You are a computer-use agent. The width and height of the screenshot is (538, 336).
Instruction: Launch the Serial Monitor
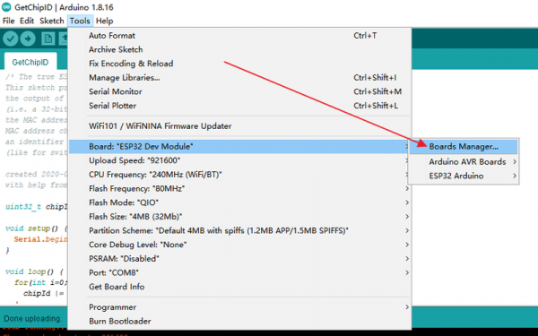pos(239,91)
